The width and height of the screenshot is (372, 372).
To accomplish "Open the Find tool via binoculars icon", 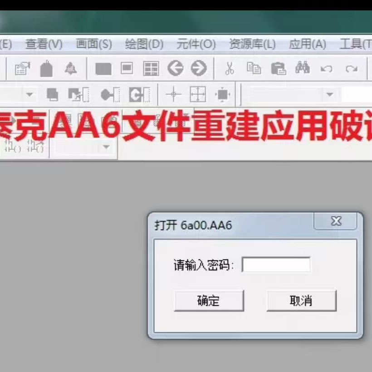I will click(x=303, y=69).
